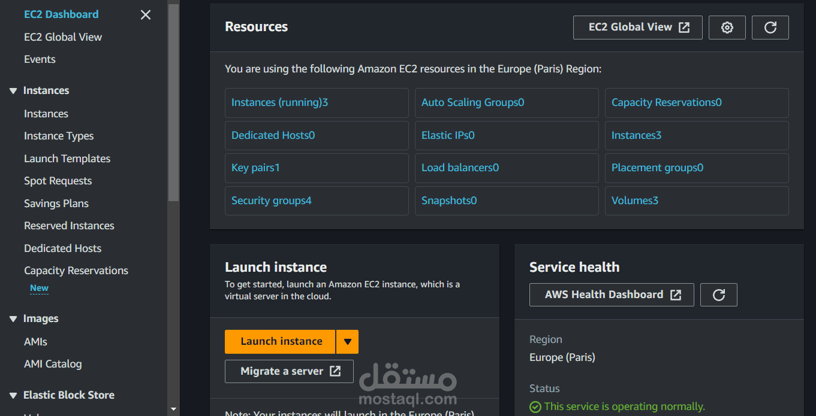The width and height of the screenshot is (816, 416).
Task: Open Dedicated Hosts in sidebar
Action: [x=62, y=248]
